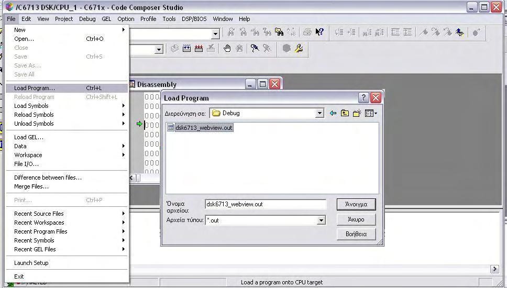This screenshot has width=507, height=288.
Task: Click the Βοήθεια (Help) button
Action: point(356,234)
